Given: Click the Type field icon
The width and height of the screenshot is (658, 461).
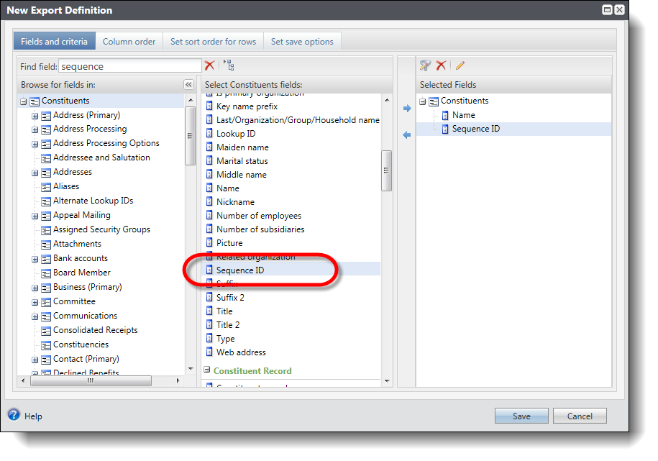Looking at the screenshot, I should point(209,338).
